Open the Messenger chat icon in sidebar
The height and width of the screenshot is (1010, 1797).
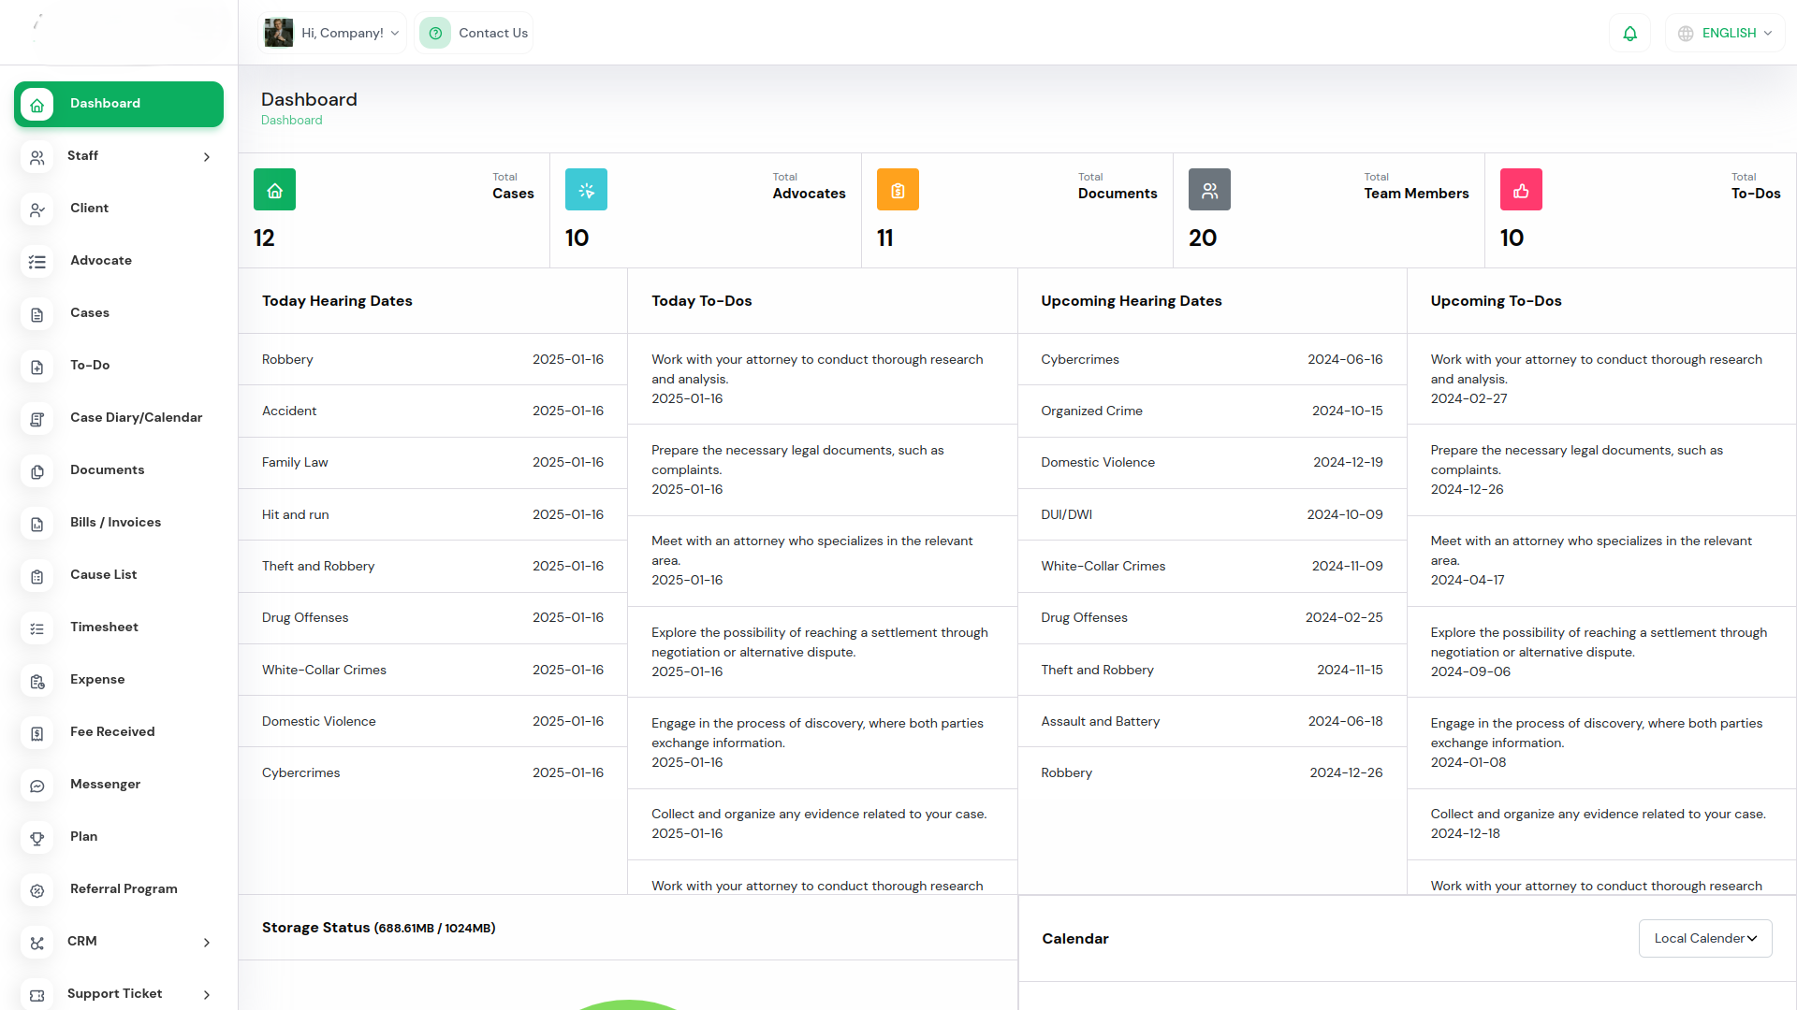pos(37,786)
